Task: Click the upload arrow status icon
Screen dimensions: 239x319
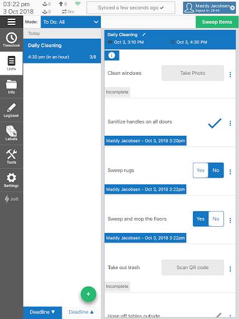Action: tap(61, 4)
